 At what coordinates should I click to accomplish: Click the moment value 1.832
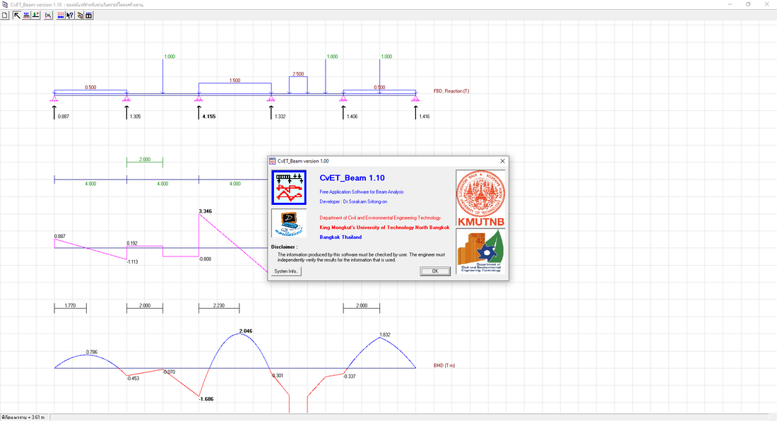click(385, 335)
